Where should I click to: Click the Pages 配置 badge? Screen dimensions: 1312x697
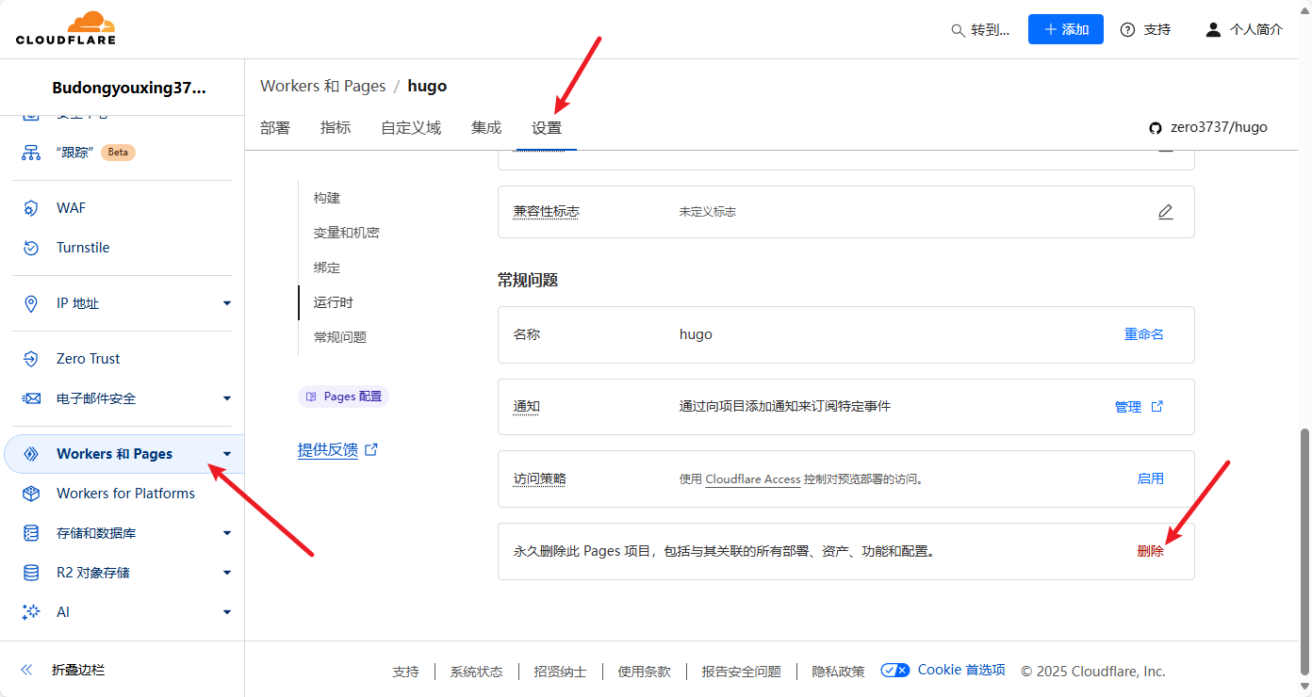[x=343, y=397]
